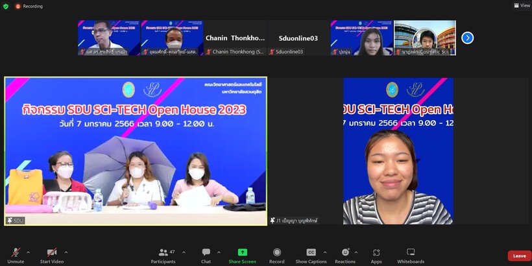The image size is (532, 266).
Task: Select the Cosmetic Sci participant thumbnail
Action: 425,38
